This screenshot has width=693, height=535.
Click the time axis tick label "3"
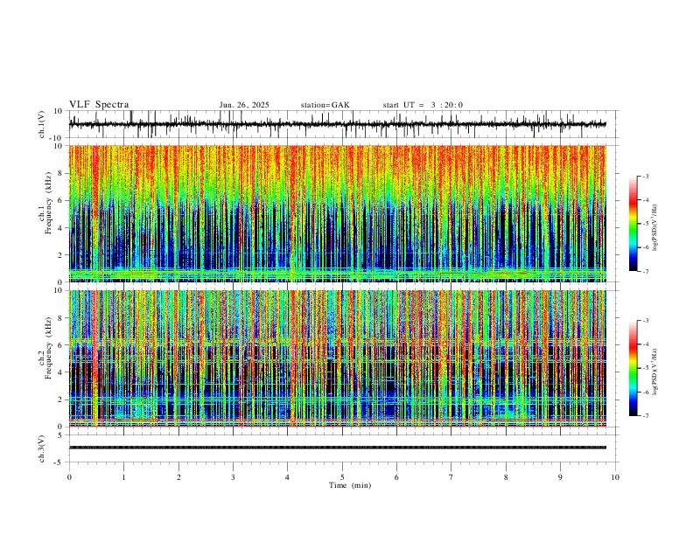coord(233,477)
